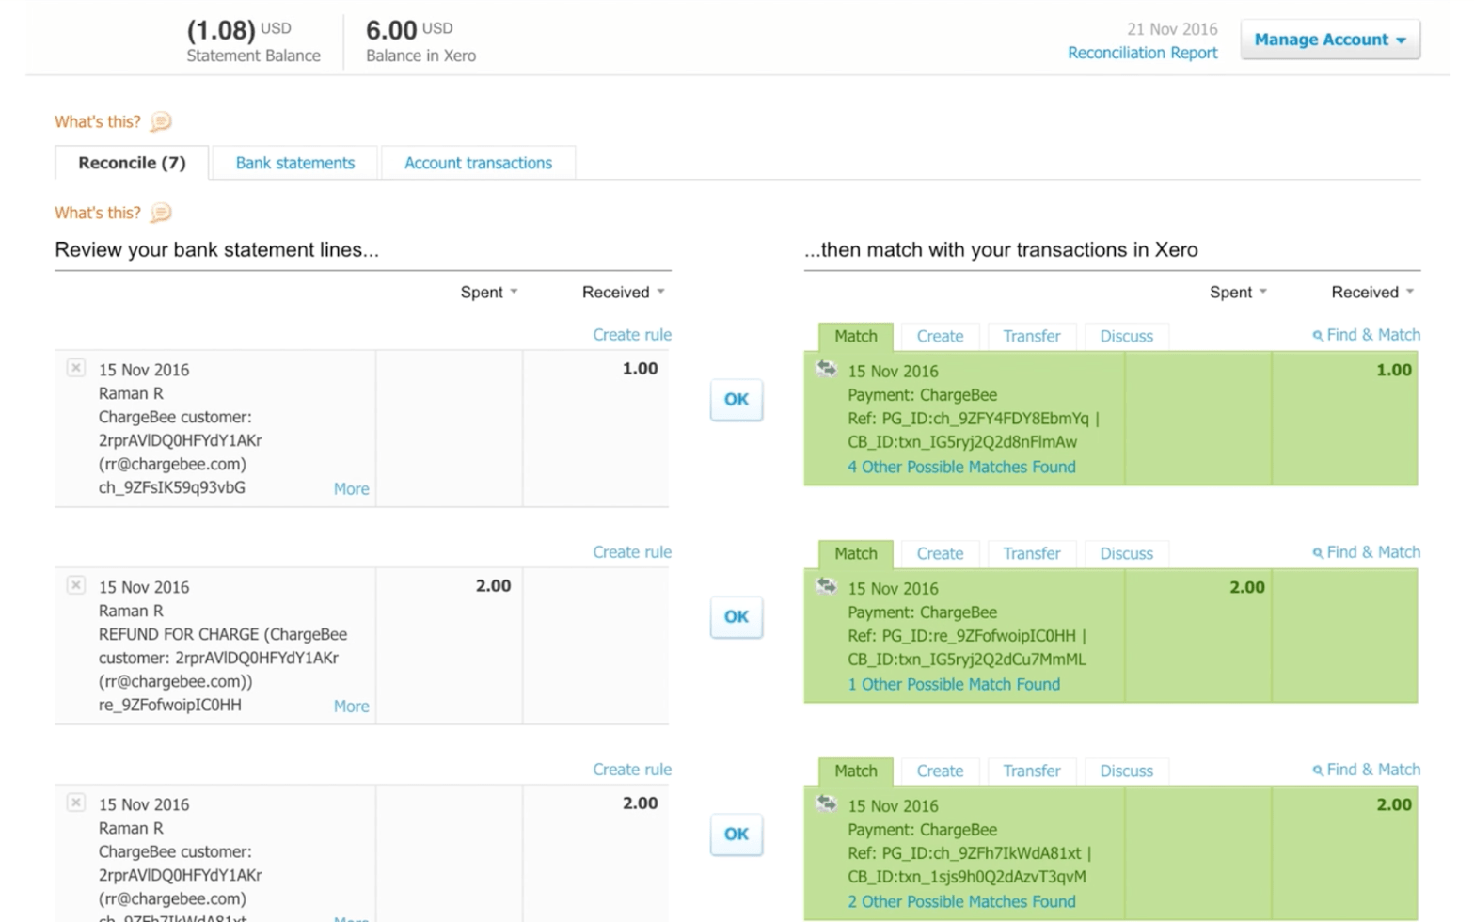Image resolution: width=1474 pixels, height=922 pixels.
Task: Switch to the Bank statements tab
Action: (294, 162)
